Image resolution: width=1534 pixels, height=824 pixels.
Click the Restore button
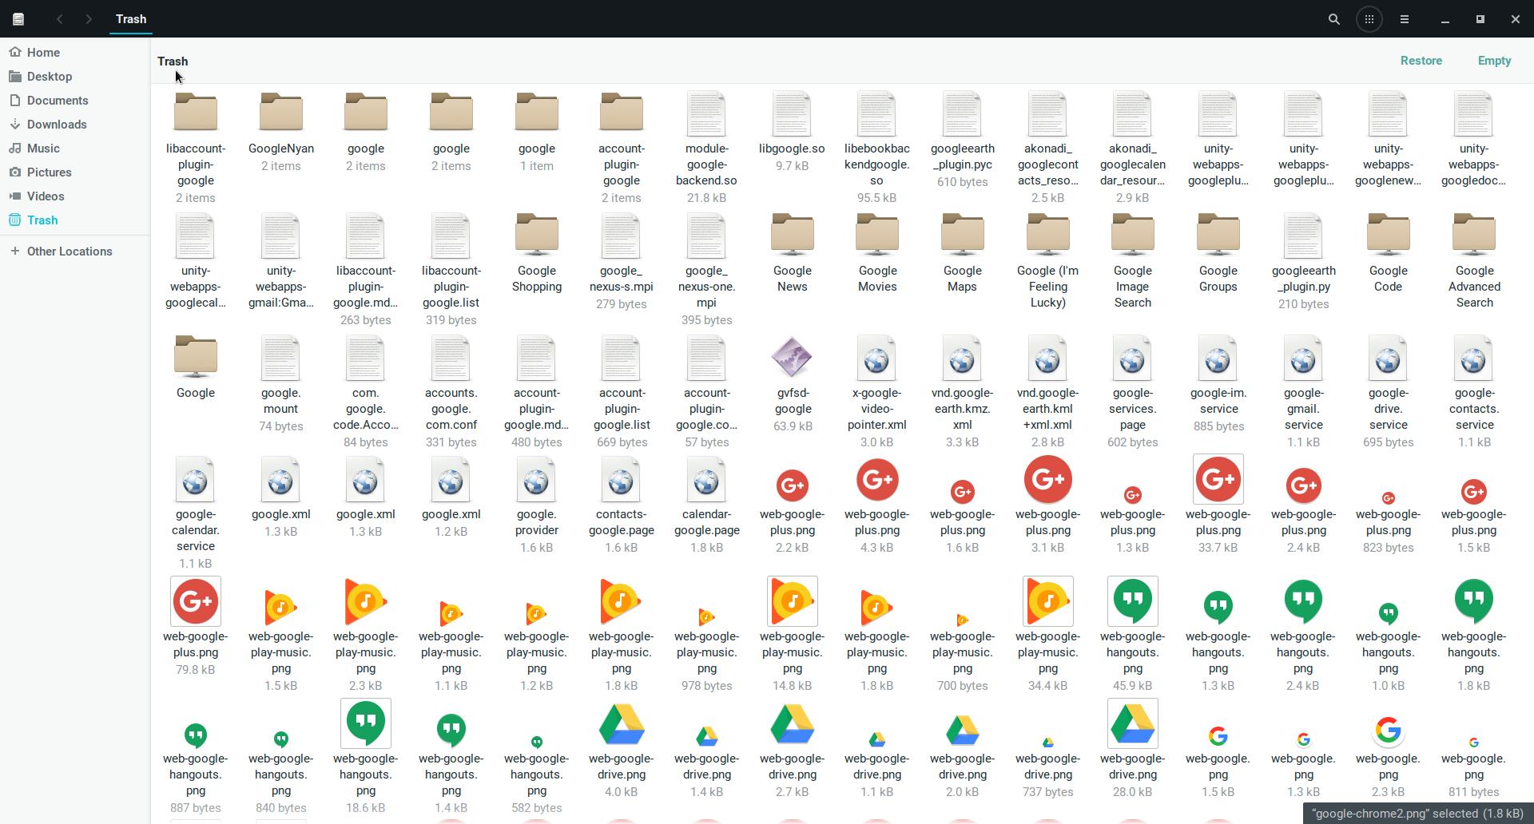[1421, 61]
